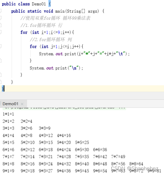The width and height of the screenshot is (164, 174).
Task: Click console output '8*1=8'
Action: (x=8, y=164)
